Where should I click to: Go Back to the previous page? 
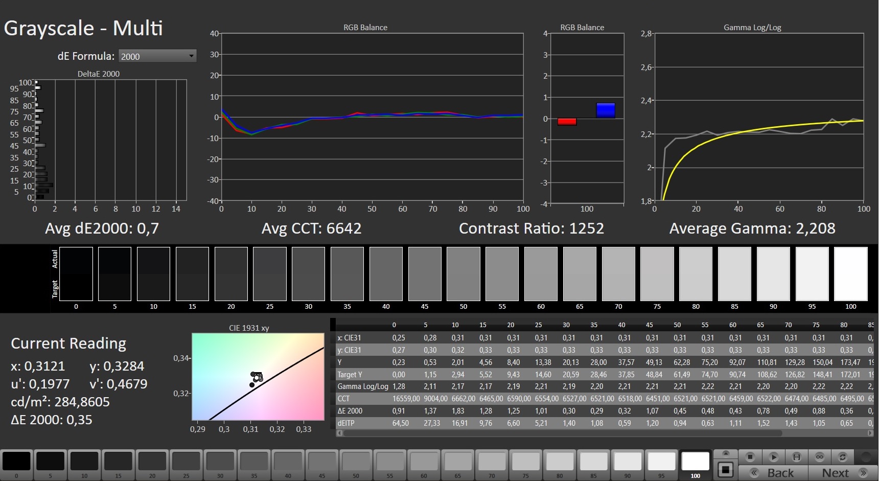pyautogui.click(x=774, y=473)
